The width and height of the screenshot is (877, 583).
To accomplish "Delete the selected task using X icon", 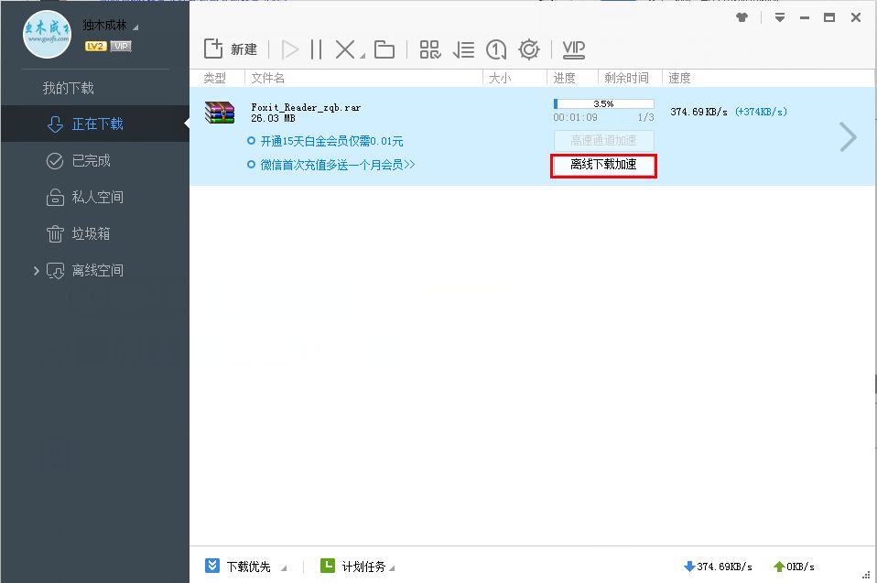I will [344, 49].
